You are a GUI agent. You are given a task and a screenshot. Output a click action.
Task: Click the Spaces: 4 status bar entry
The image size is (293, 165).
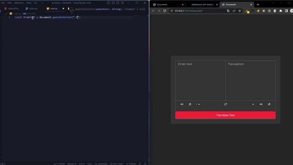pyautogui.click(x=72, y=164)
